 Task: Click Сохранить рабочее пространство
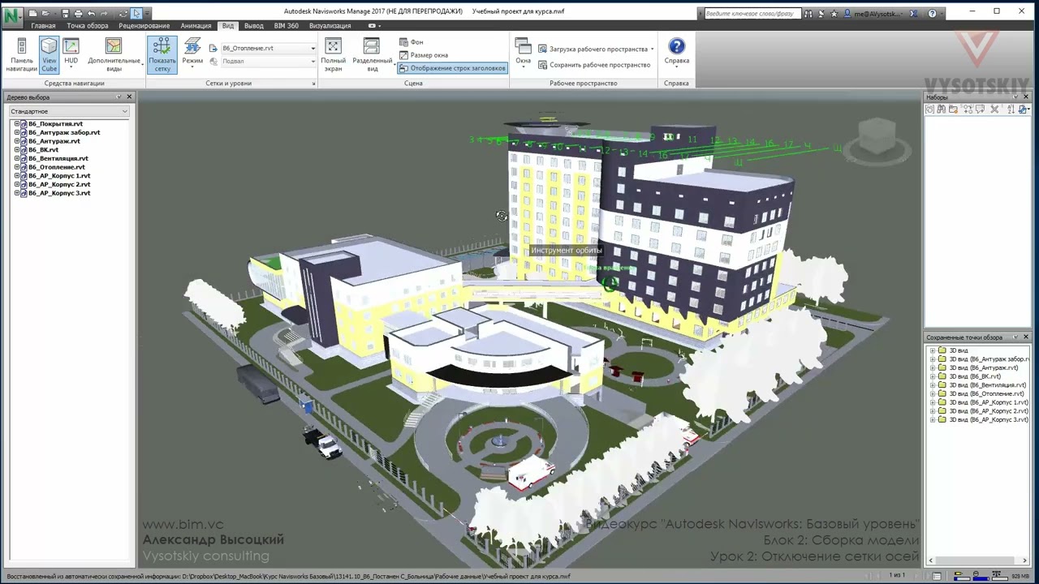(x=594, y=64)
